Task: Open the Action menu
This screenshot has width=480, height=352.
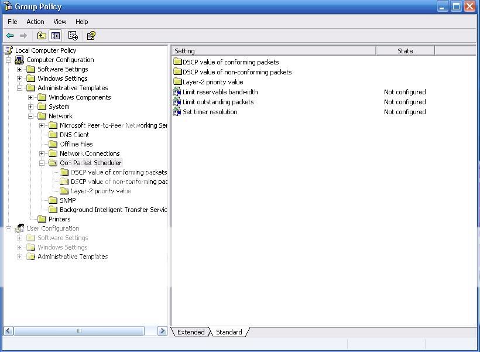Action: [35, 22]
